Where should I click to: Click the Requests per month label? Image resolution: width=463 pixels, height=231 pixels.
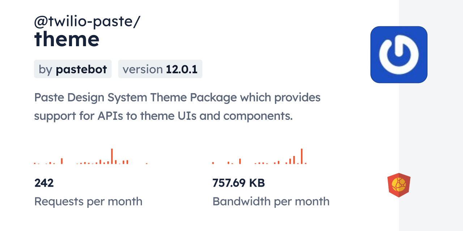(88, 201)
